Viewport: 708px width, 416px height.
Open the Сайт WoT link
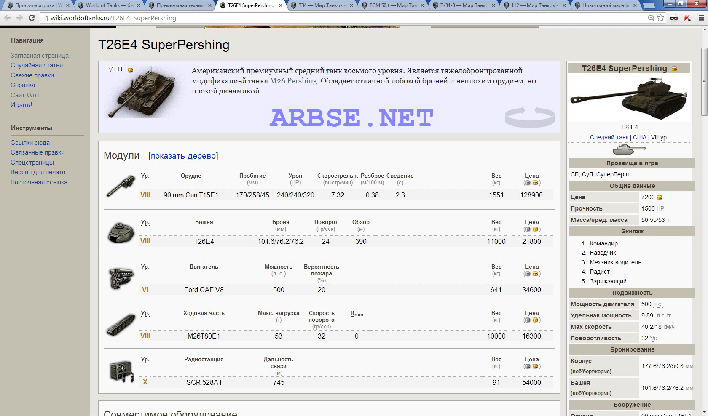[x=25, y=95]
